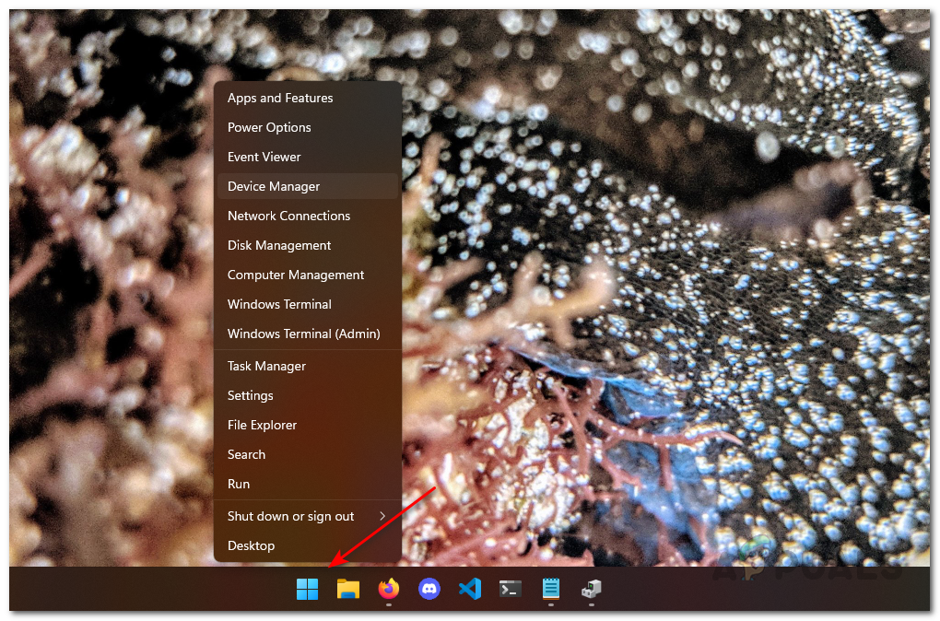Open Settings from the context menu
The height and width of the screenshot is (621, 940).
click(308, 395)
